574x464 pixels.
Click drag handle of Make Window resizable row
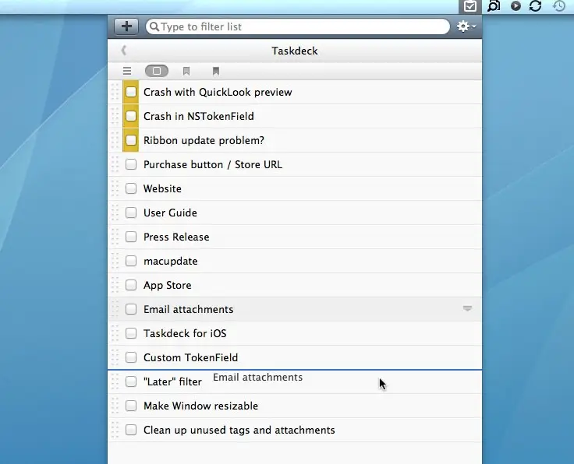click(x=115, y=406)
